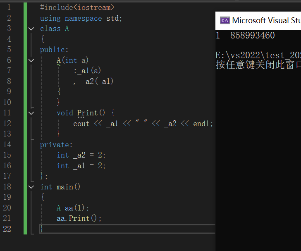Click the Microsoft Visual Studio console title
Viewport: 301px width, 251px height.
coord(266,20)
